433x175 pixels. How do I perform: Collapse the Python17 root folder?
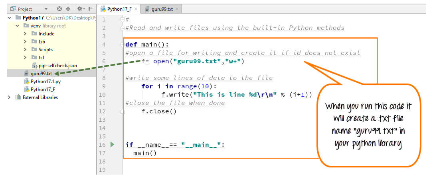tap(10, 18)
